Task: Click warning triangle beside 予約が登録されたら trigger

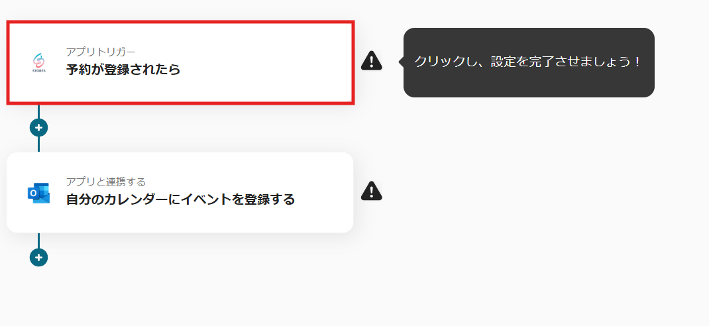Action: 372,60
